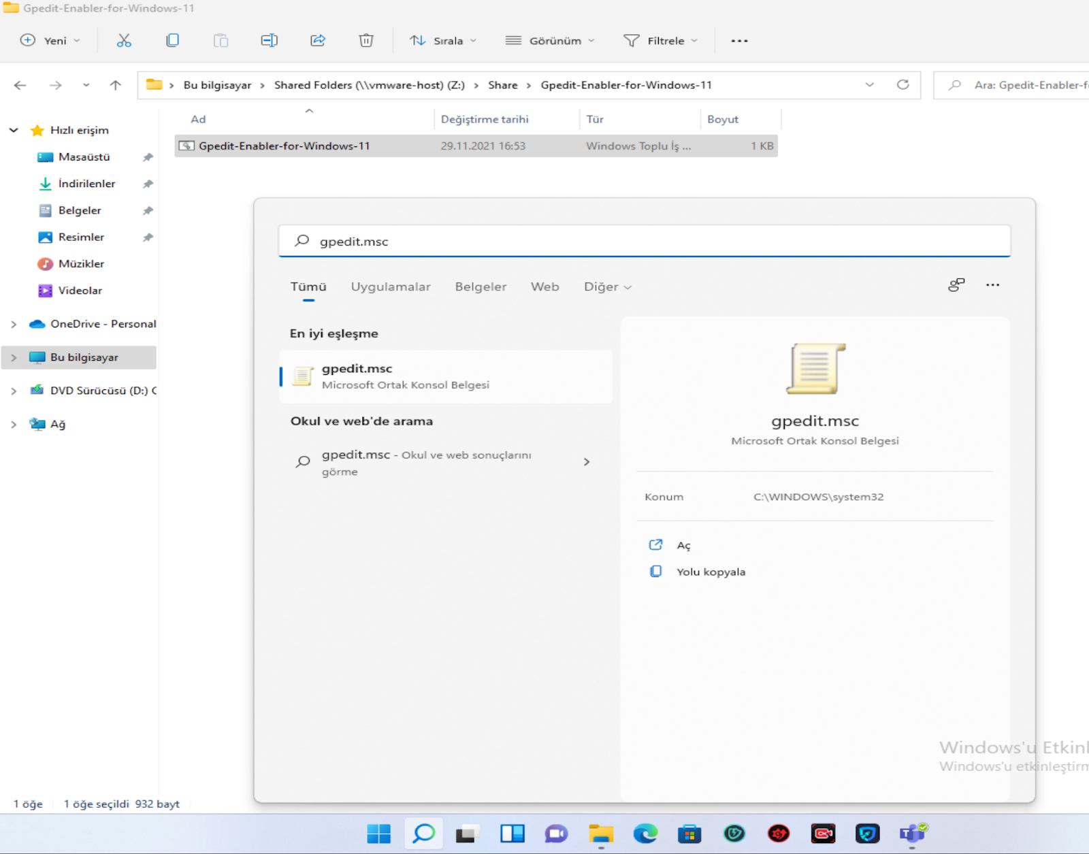The image size is (1089, 854).
Task: Switch to the Web search tab
Action: pyautogui.click(x=545, y=287)
